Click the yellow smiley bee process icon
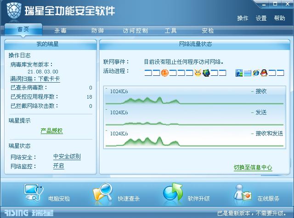The height and width of the screenshot is (218, 294). point(198,73)
